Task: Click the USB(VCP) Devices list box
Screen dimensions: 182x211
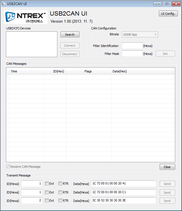Action: (32, 44)
